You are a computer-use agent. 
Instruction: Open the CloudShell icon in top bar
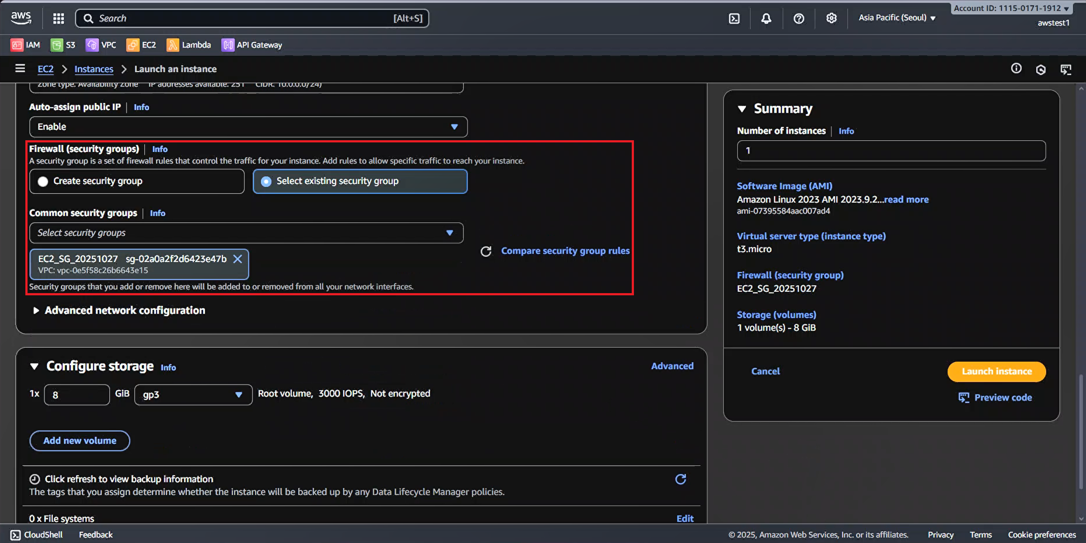(734, 18)
